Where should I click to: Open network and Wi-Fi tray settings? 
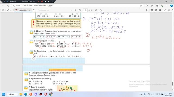point(157,94)
